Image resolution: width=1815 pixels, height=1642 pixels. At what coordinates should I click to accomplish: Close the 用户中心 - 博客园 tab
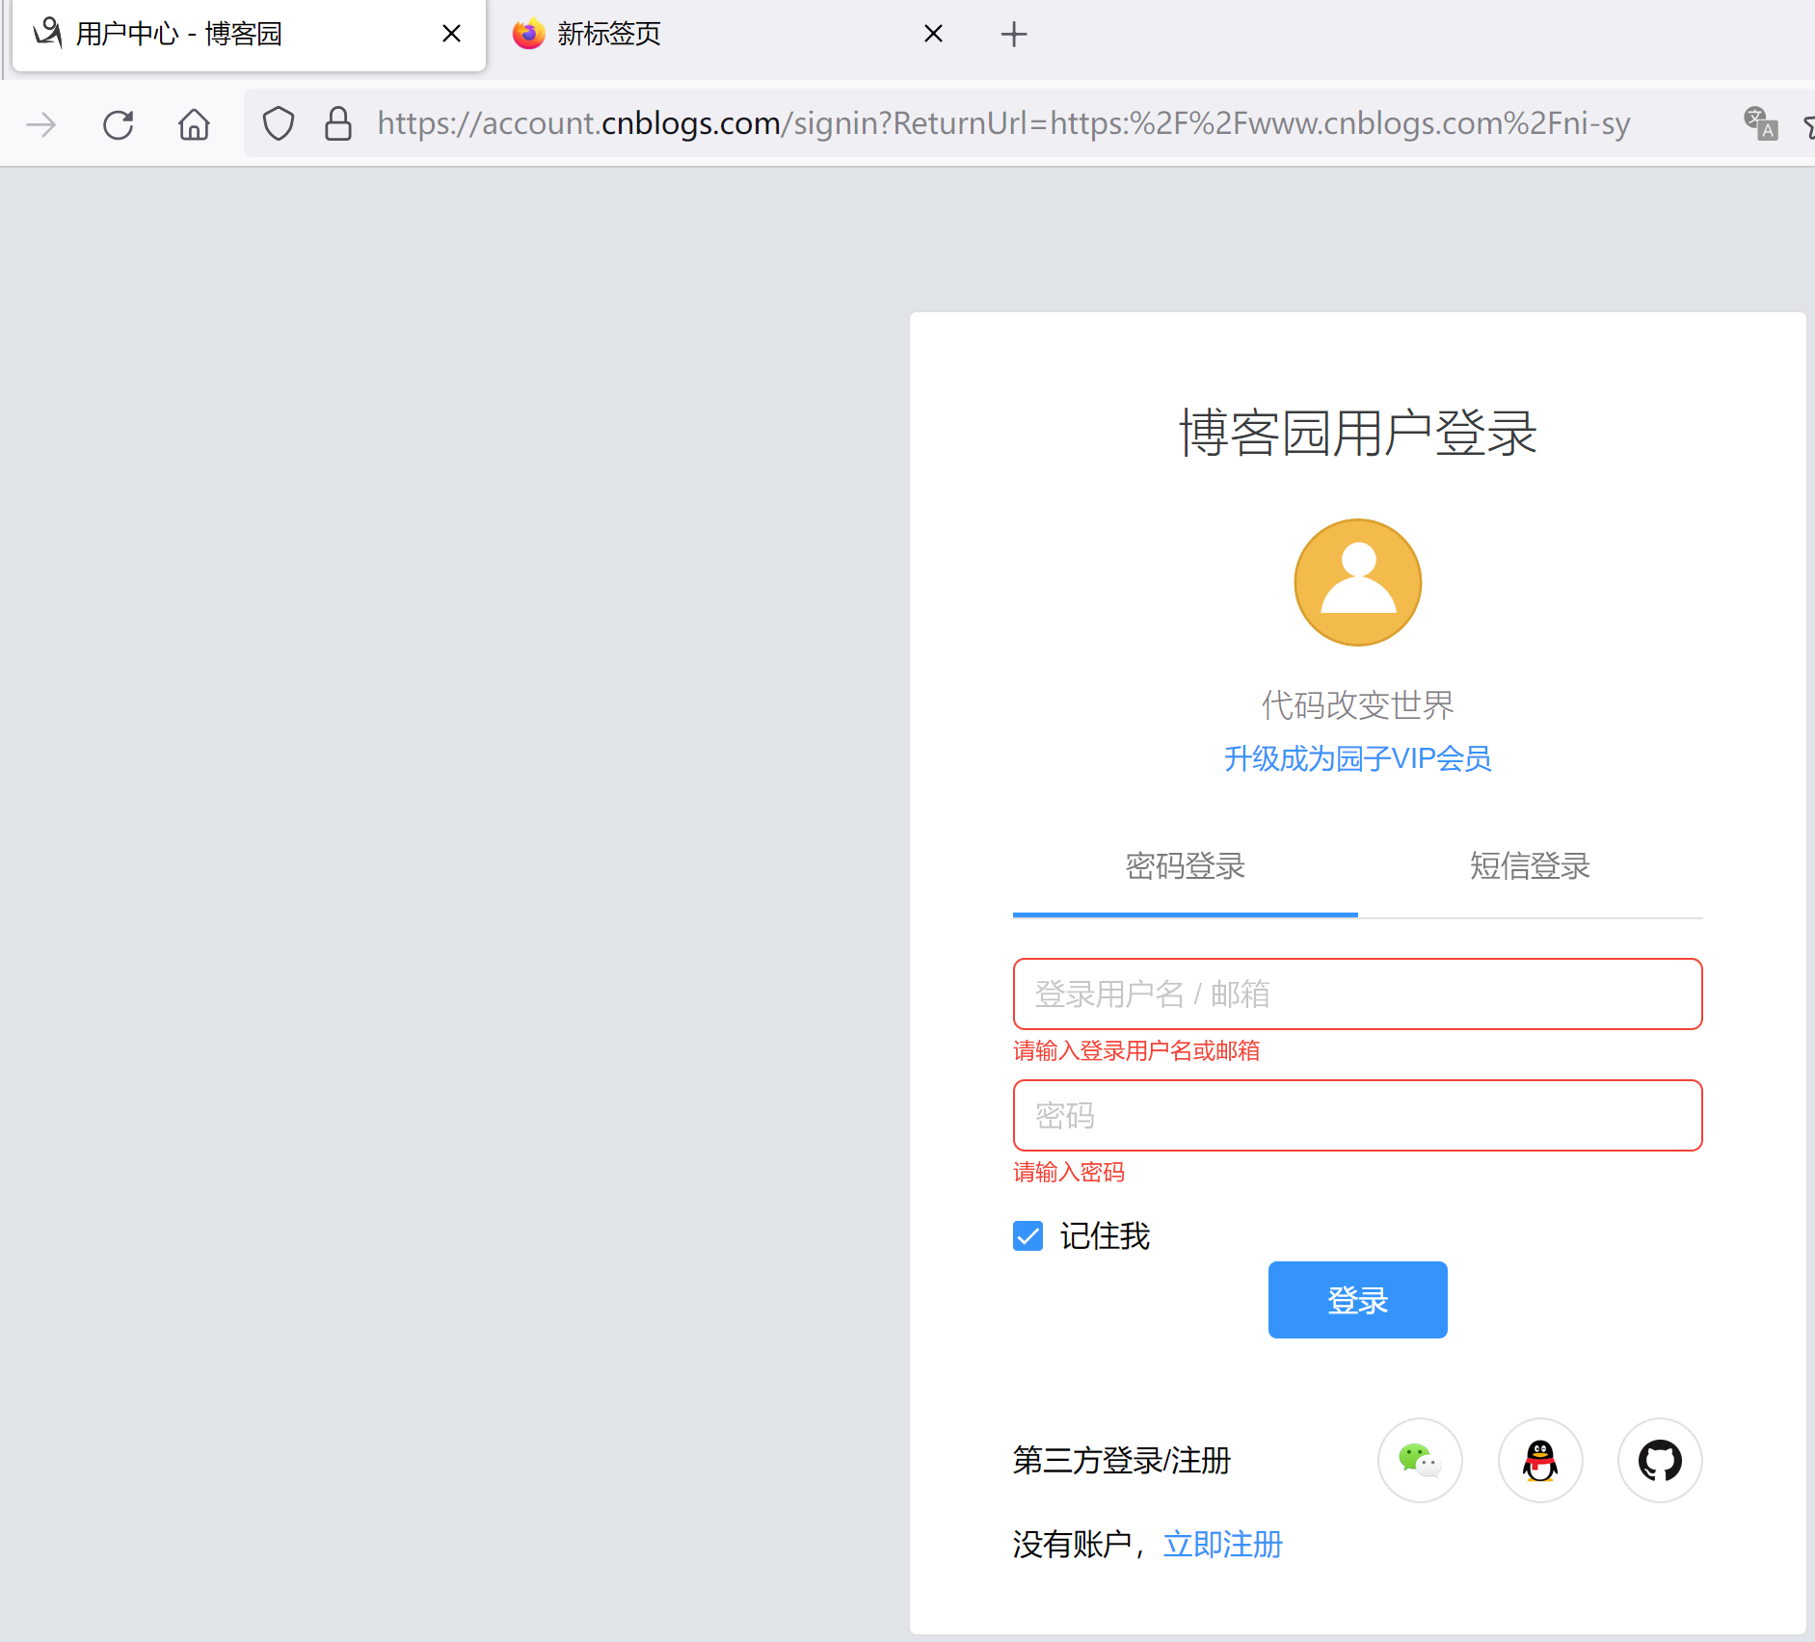pos(451,34)
